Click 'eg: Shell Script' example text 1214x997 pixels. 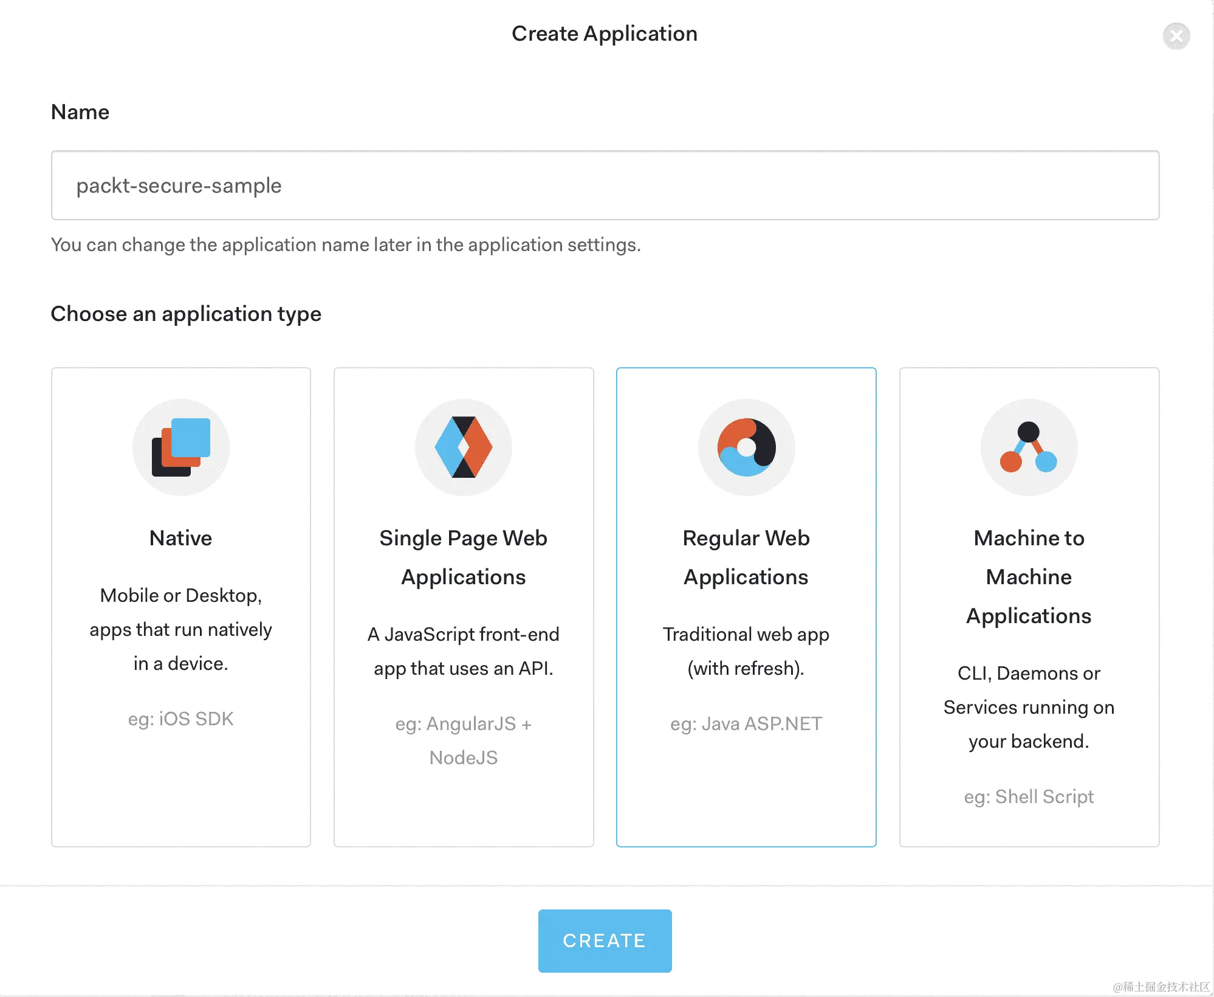1029,796
